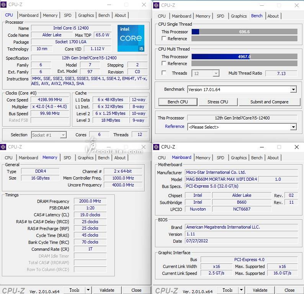Open the SPD tab in the CPU window

(67, 15)
